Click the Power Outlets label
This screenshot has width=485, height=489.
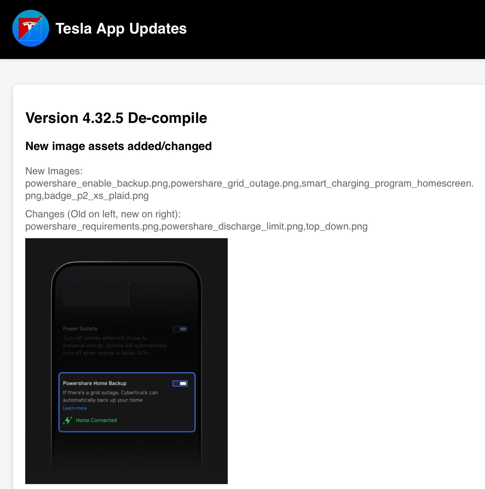(x=80, y=329)
